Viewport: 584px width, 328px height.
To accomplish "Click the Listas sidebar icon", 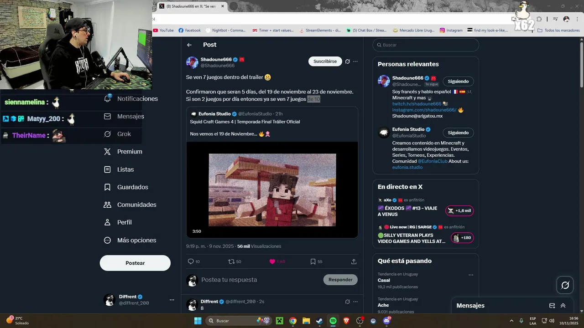I will [x=108, y=169].
